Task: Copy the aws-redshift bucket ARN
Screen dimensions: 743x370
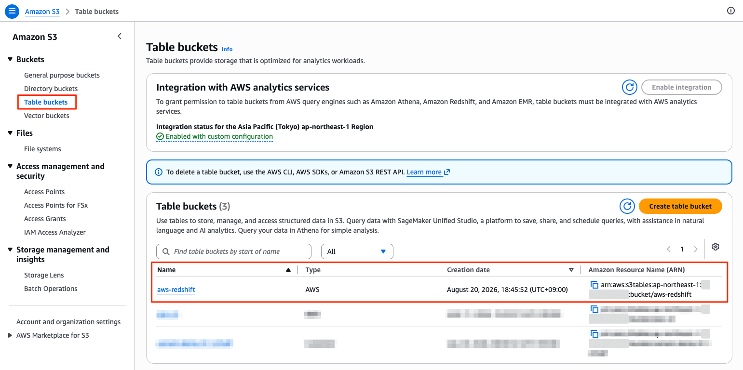Action: 594,285
